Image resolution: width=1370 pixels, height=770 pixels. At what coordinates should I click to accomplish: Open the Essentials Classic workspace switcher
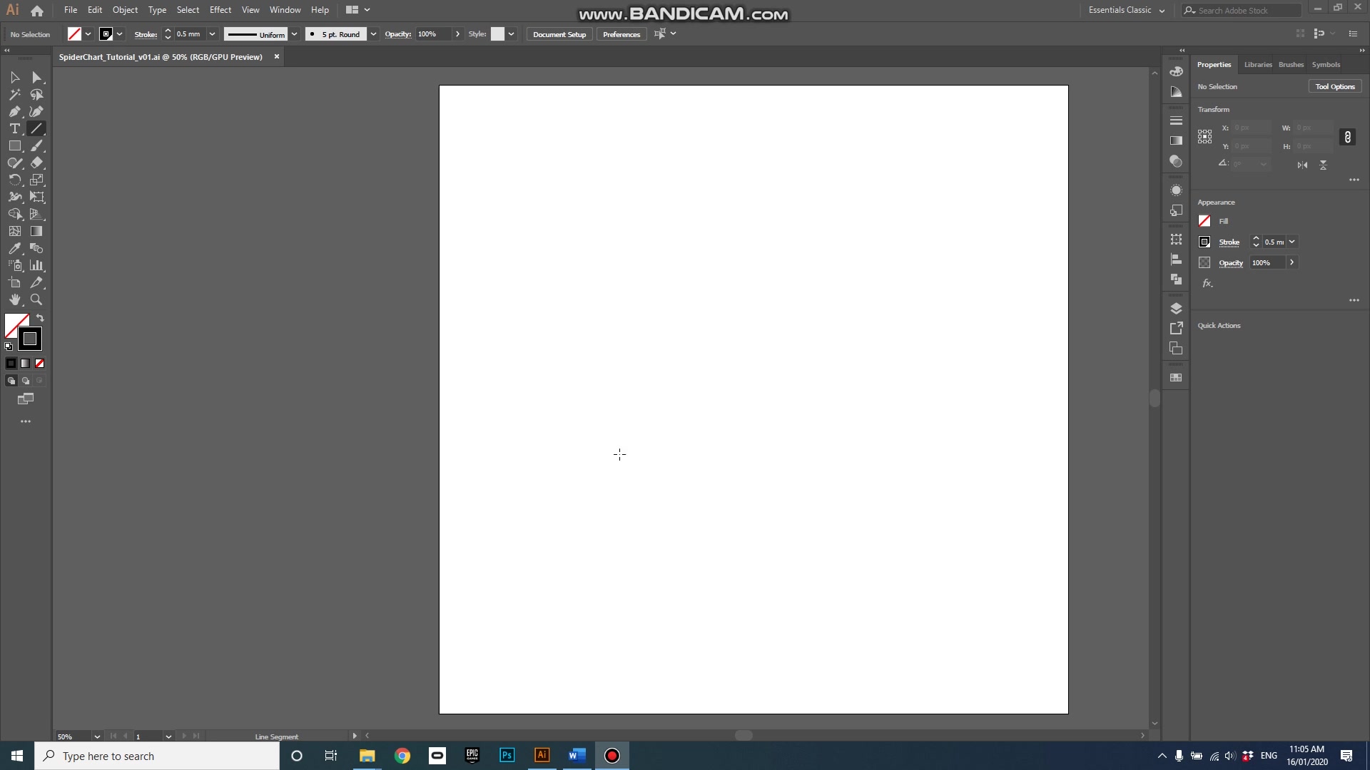click(1126, 10)
